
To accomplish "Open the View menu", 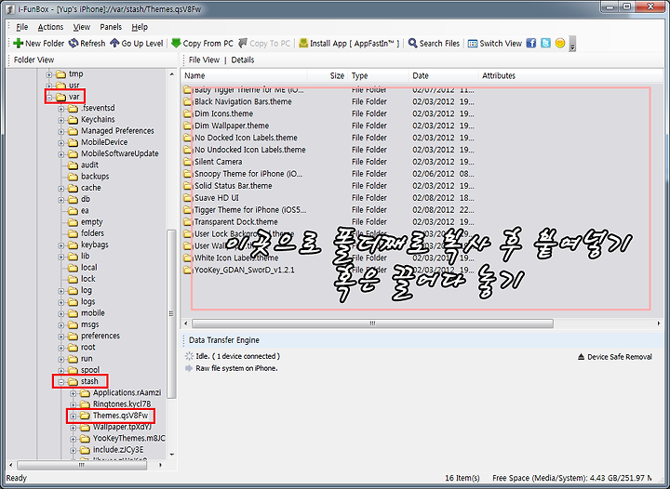I will tap(81, 27).
